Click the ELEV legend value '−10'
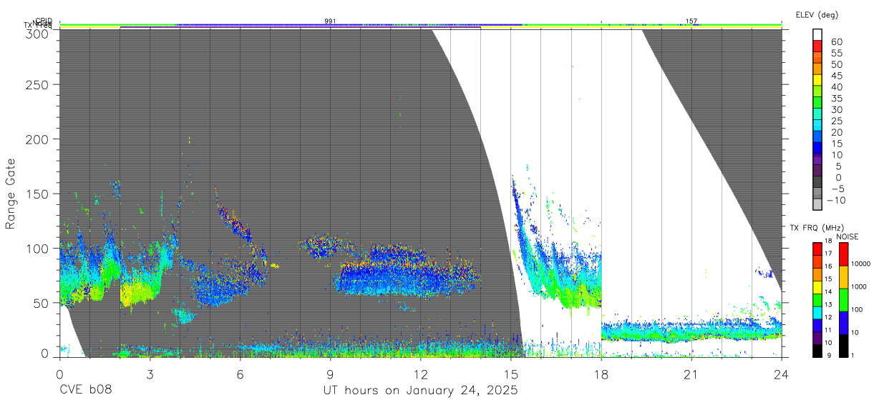This screenshot has width=879, height=405. pos(836,201)
